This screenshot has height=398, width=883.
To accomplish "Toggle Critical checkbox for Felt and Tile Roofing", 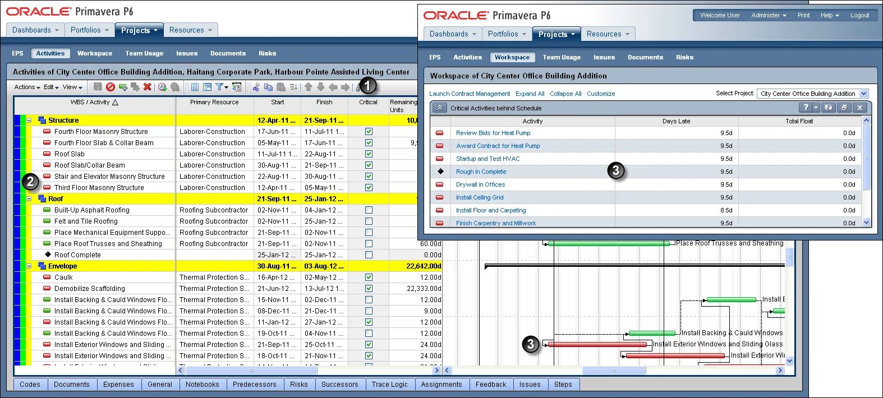I will 369,221.
